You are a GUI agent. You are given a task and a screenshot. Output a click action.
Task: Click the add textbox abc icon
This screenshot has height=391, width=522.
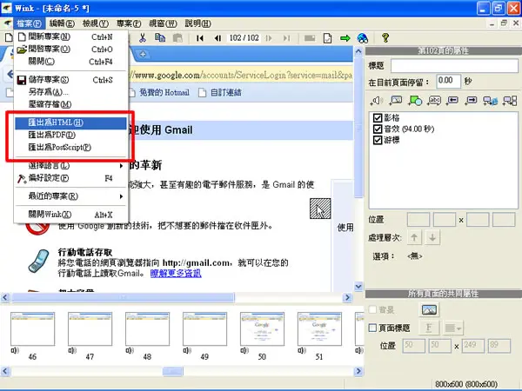[434, 101]
